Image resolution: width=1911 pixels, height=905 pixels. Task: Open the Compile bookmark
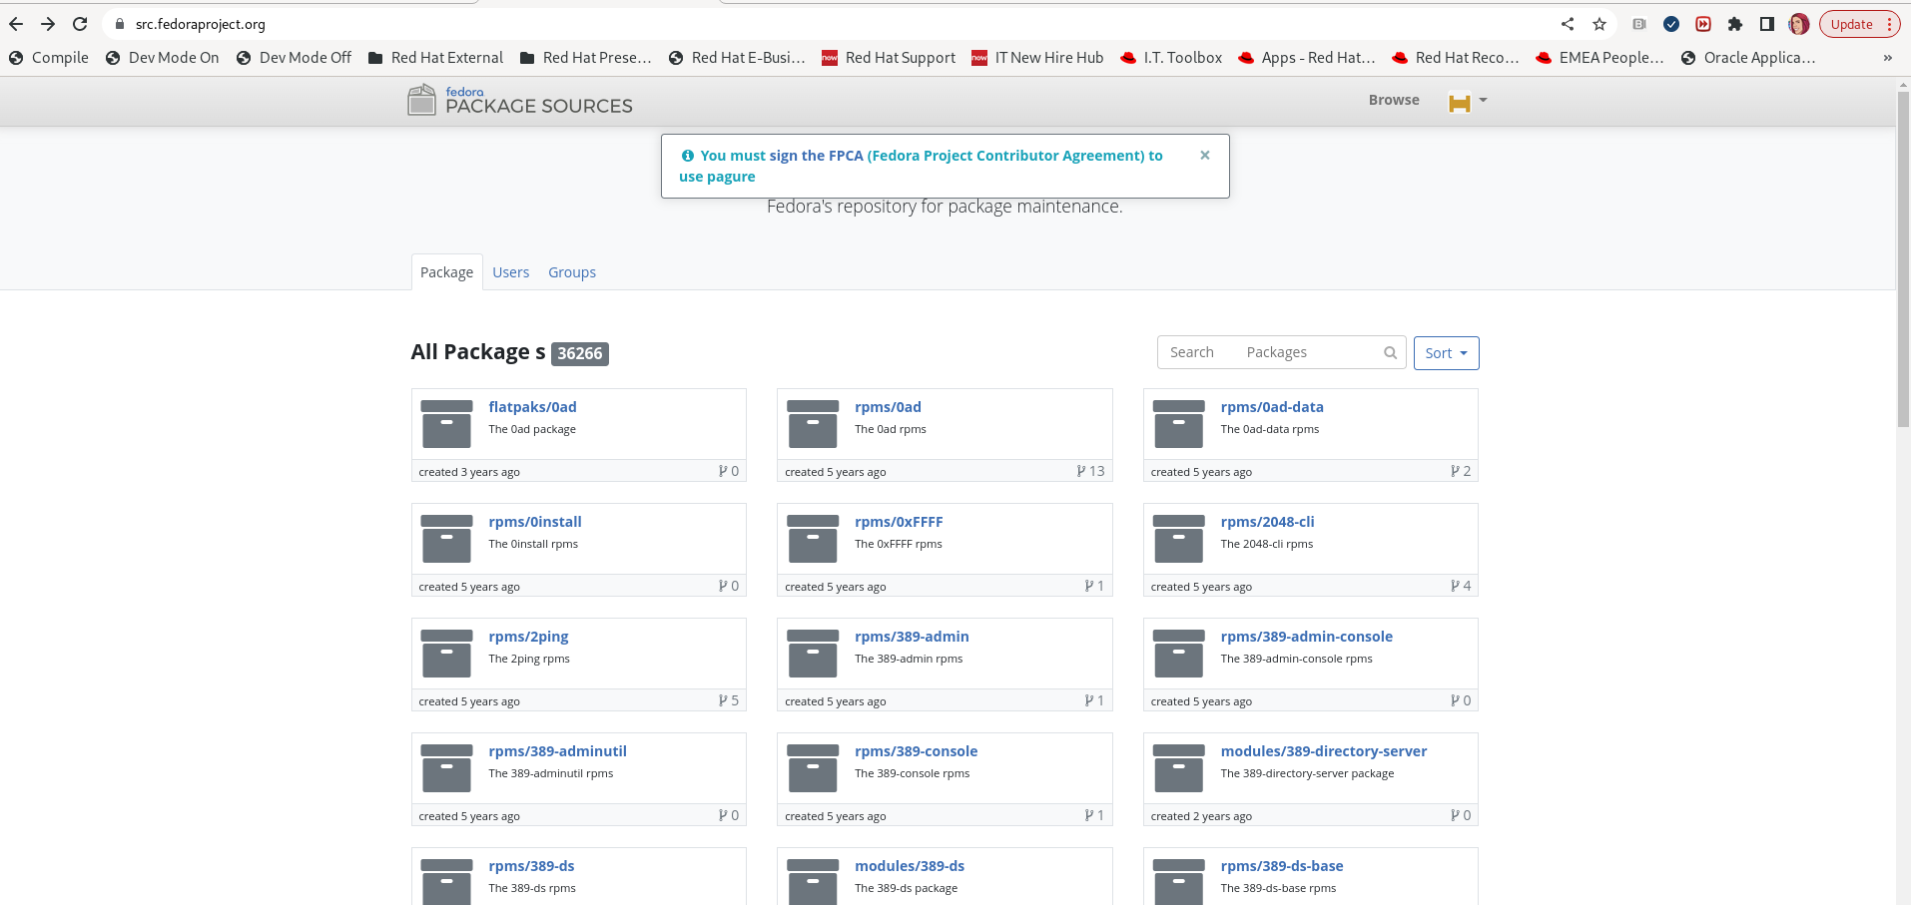(x=49, y=58)
